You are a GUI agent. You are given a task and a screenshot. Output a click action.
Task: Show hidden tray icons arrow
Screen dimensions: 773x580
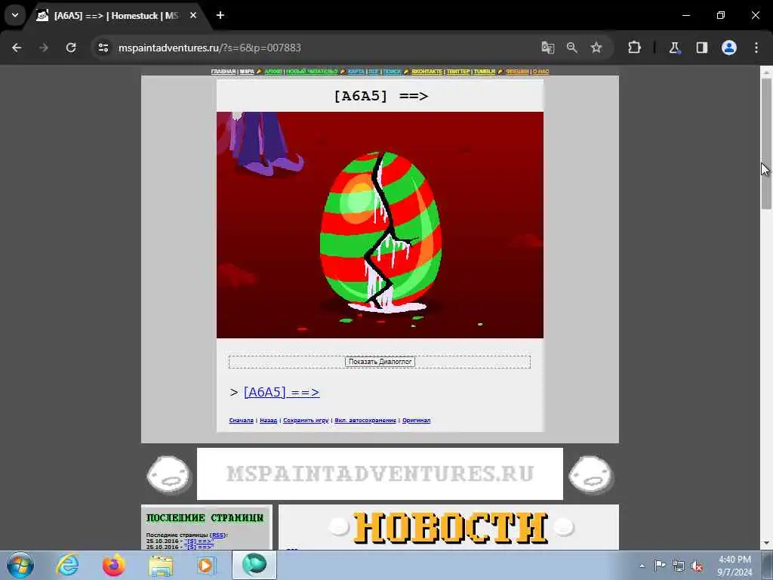[x=642, y=566]
